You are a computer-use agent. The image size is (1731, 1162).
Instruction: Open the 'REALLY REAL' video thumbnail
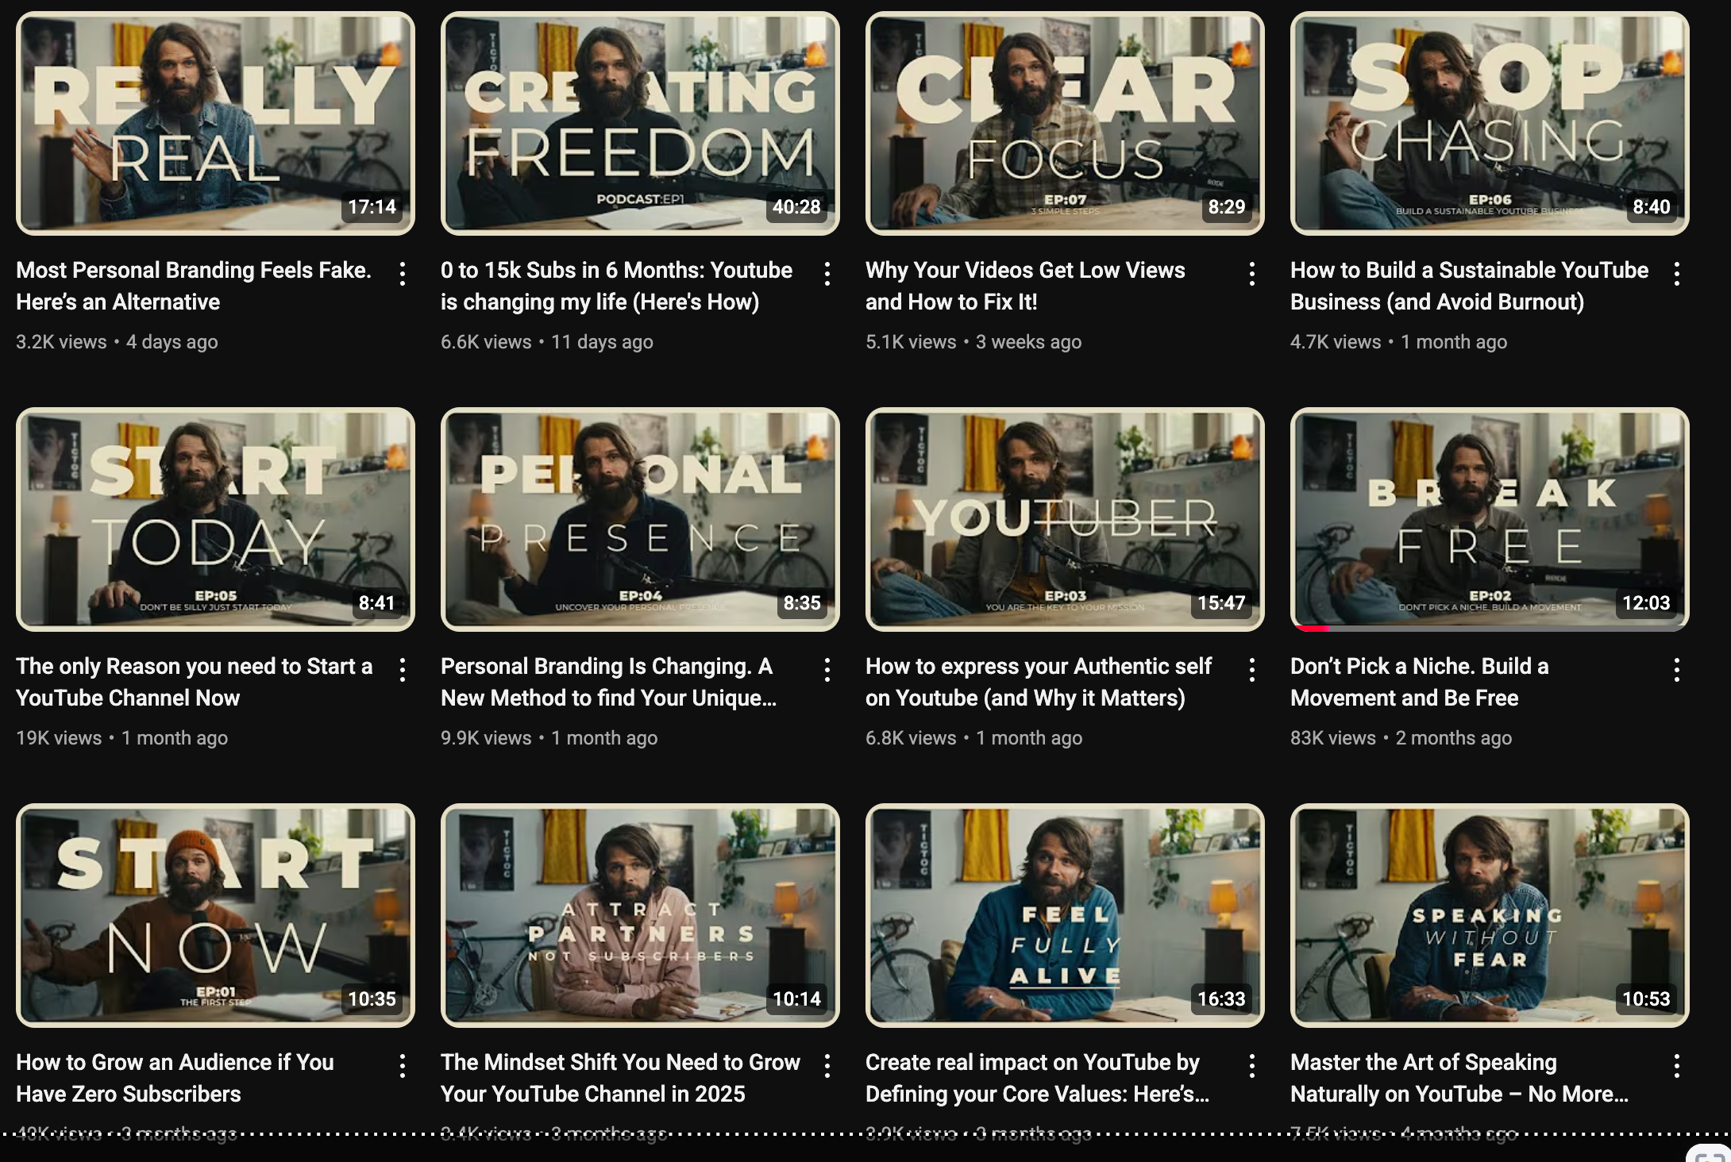click(215, 123)
